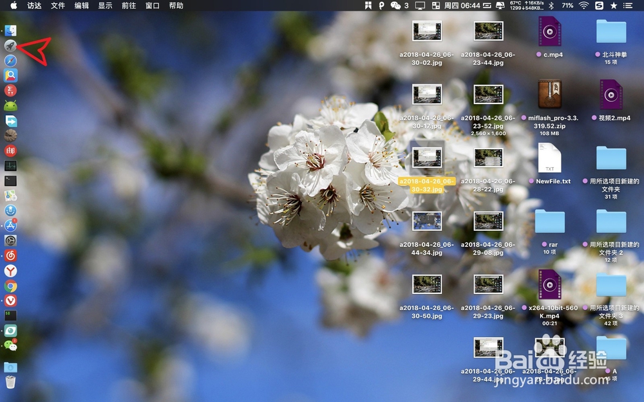This screenshot has height=402, width=644.
Task: Launch Yandex browser Y icon in dock
Action: [x=11, y=271]
